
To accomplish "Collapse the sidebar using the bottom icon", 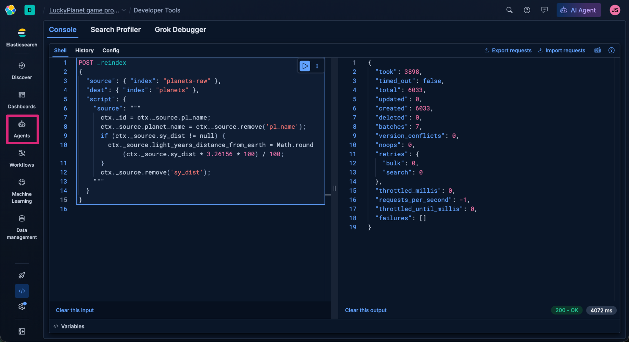I will click(22, 331).
